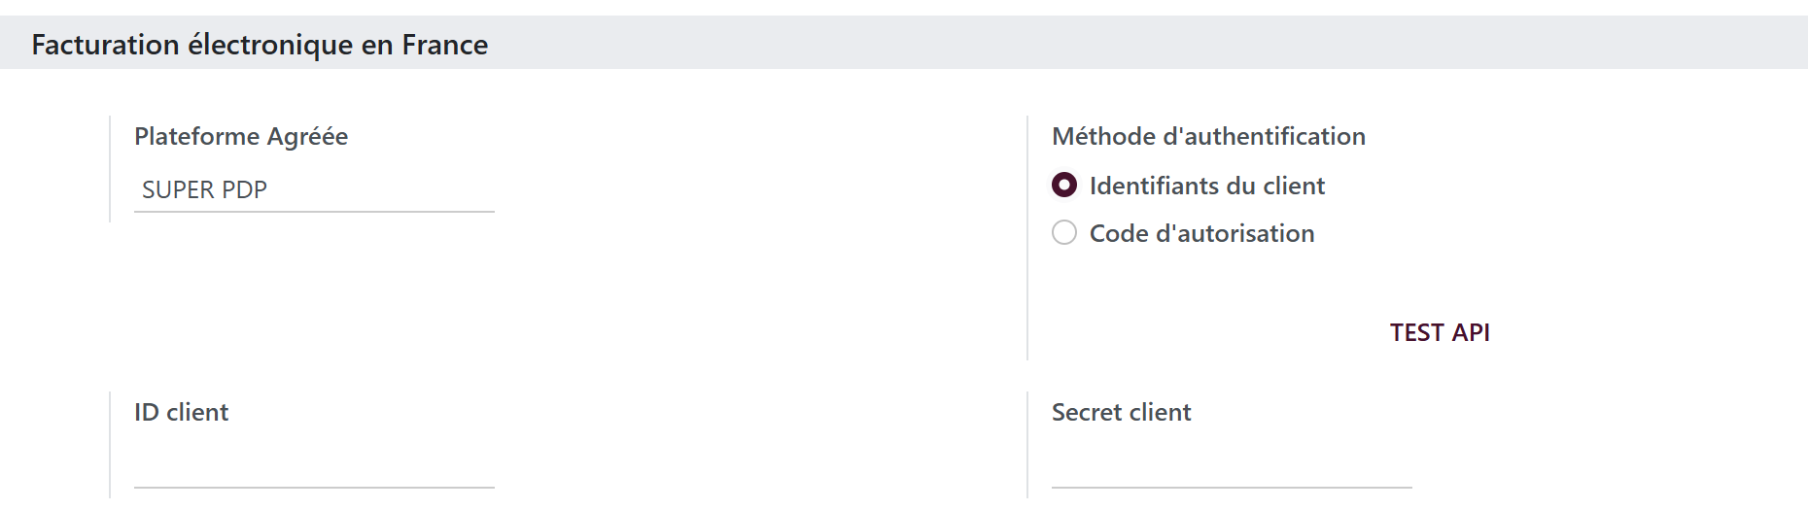Click the filled circle of the selected radio

1064,185
